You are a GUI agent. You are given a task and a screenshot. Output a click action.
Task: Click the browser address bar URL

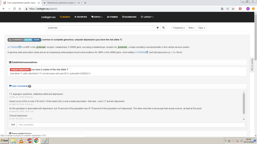43,9
